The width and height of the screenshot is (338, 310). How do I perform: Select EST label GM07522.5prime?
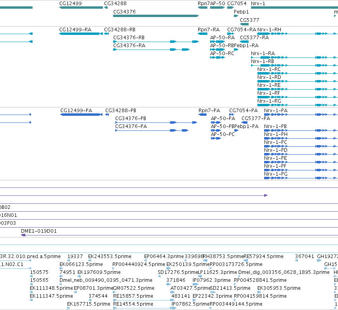click(133, 288)
